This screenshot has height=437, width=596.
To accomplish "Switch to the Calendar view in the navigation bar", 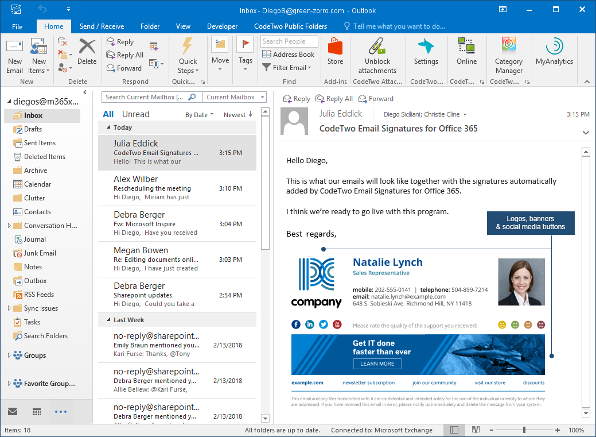I will 37,412.
